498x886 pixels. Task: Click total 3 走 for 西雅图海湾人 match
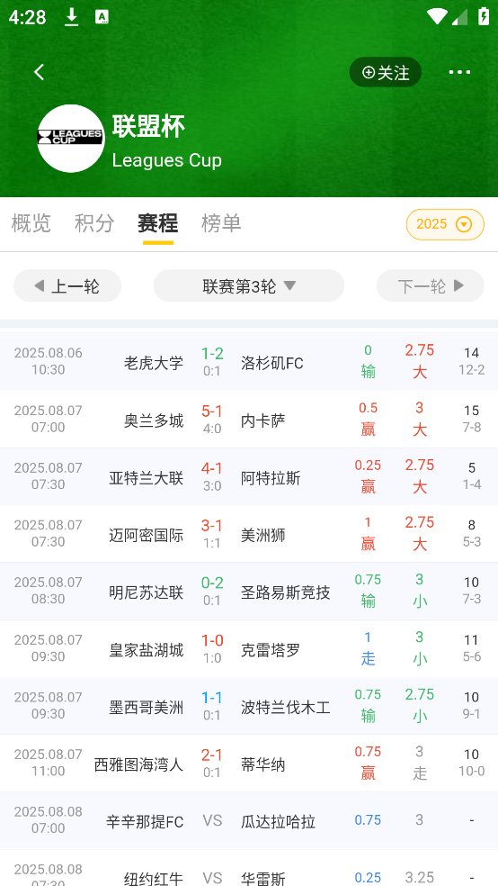(x=420, y=763)
